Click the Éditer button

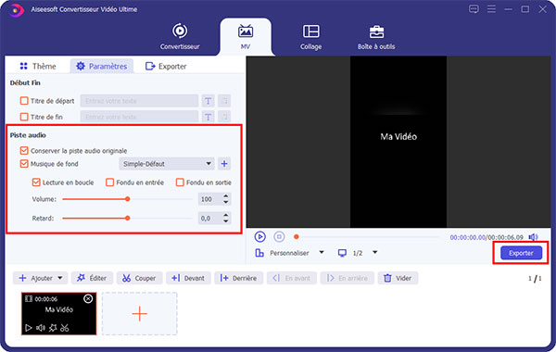coord(92,278)
